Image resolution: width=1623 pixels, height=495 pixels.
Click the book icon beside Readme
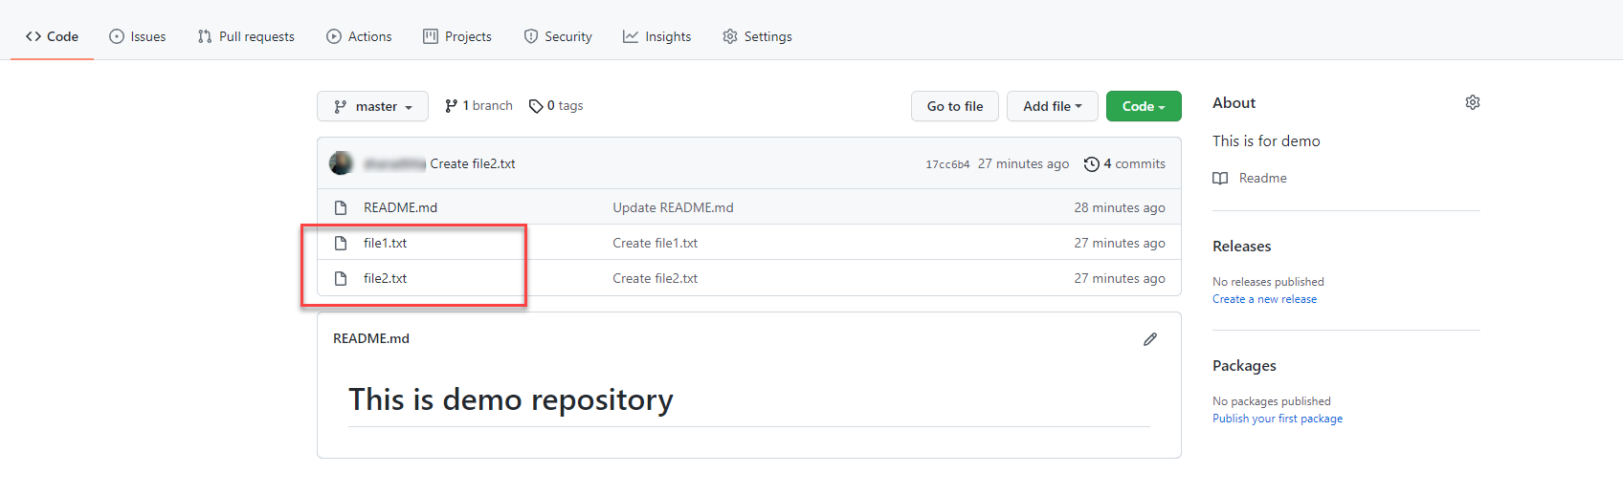(1220, 179)
